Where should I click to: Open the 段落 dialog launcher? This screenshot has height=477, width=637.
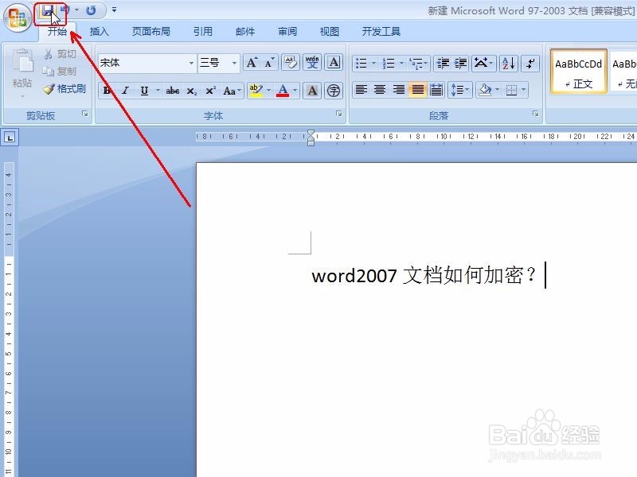(536, 114)
